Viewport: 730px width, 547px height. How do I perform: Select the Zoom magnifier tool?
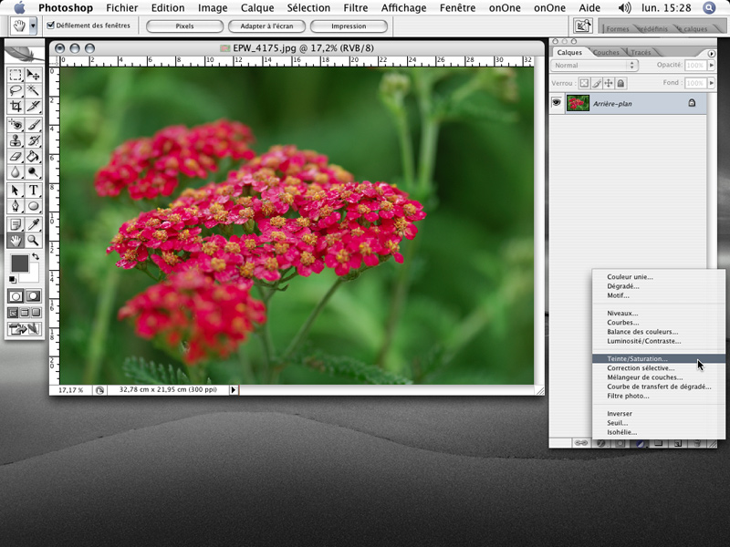33,241
